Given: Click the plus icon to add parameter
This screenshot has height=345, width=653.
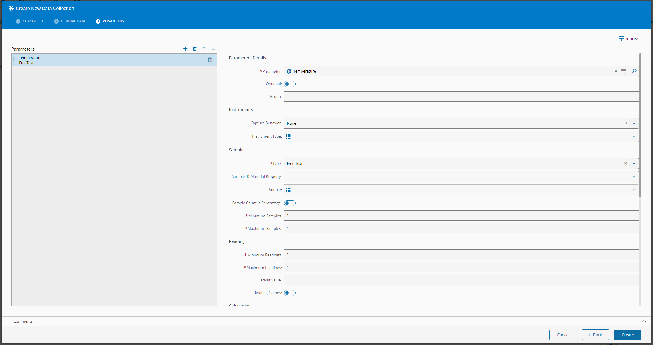Looking at the screenshot, I should [x=185, y=49].
